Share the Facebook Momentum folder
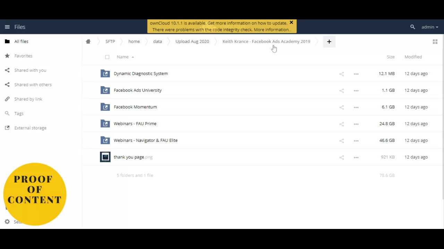The height and width of the screenshot is (249, 444). (342, 107)
